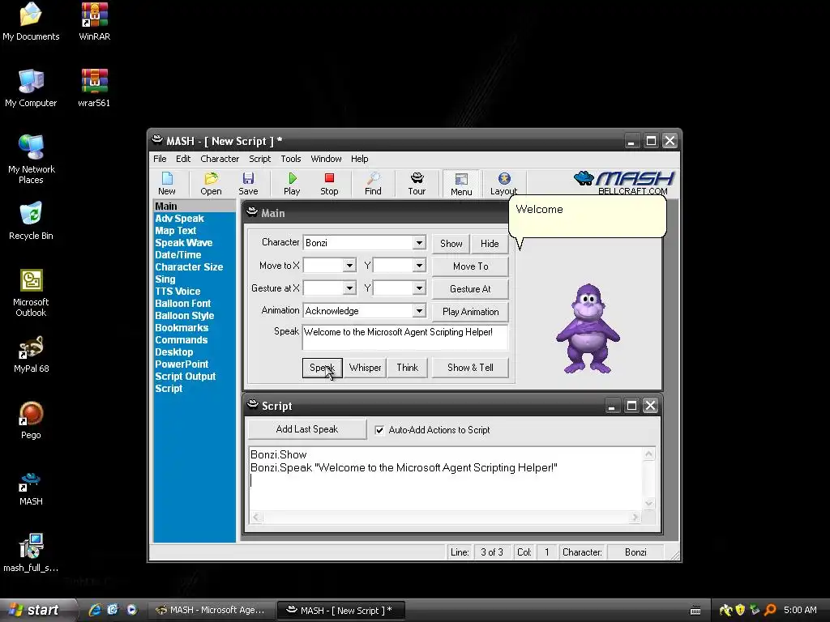The image size is (830, 622).
Task: Open the Edit menu
Action: pos(183,159)
